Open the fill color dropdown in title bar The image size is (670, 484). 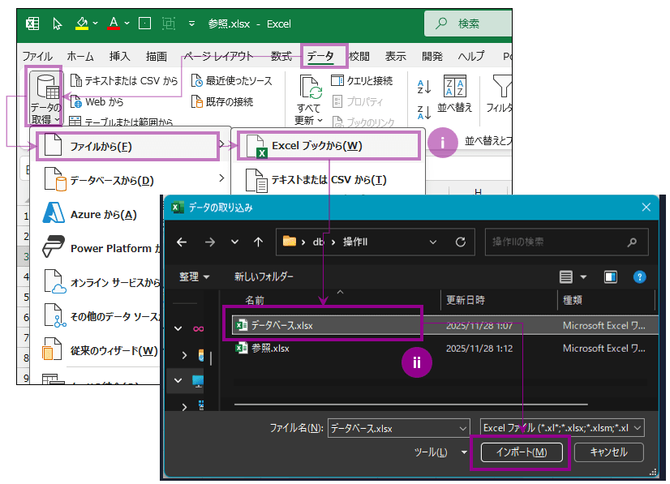point(96,24)
